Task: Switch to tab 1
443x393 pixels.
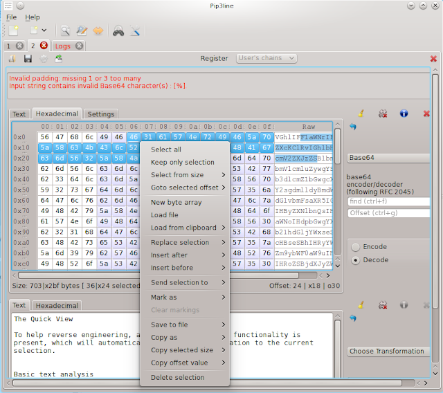Action: click(x=8, y=46)
